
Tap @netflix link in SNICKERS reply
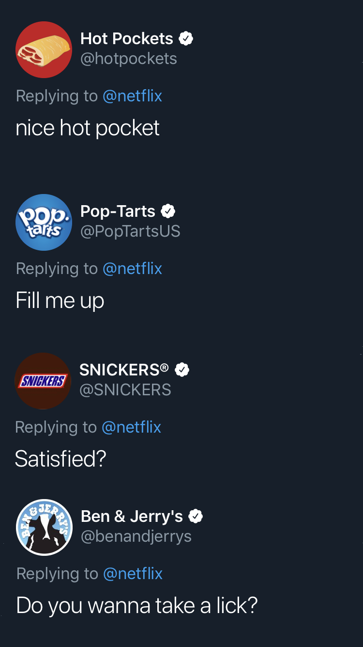[131, 427]
